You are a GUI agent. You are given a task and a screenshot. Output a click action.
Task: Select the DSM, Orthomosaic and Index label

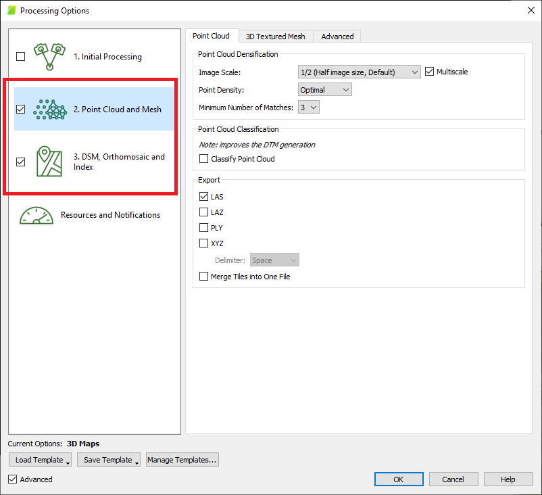[x=119, y=162]
